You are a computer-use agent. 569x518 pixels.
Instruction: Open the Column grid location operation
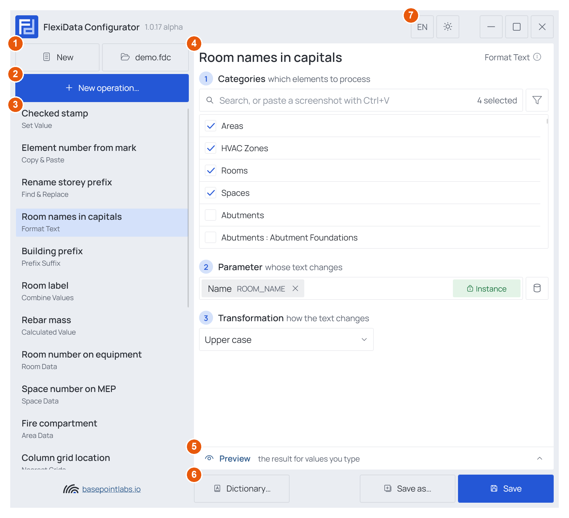click(102, 460)
